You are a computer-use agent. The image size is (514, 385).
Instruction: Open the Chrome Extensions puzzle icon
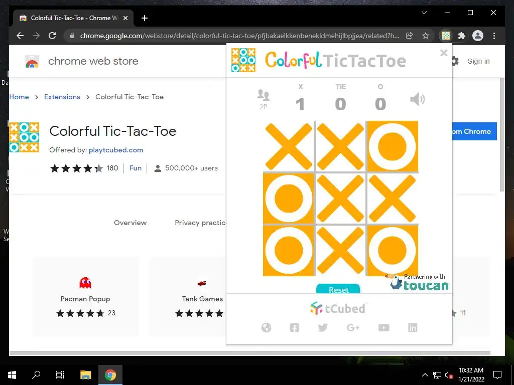[462, 36]
